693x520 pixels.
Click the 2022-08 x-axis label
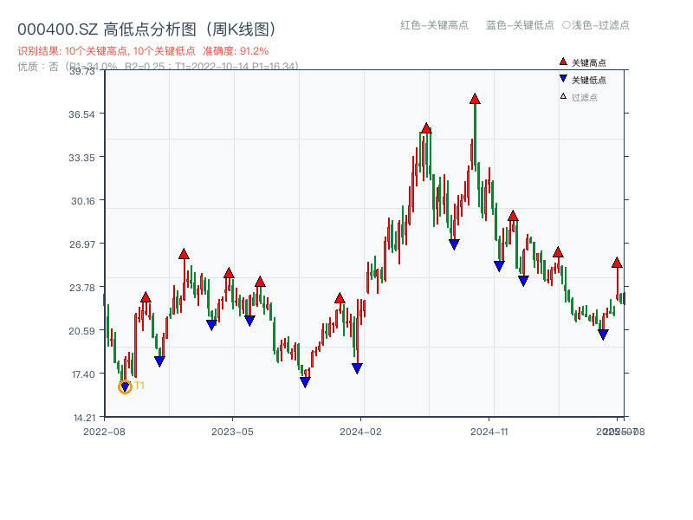point(104,432)
